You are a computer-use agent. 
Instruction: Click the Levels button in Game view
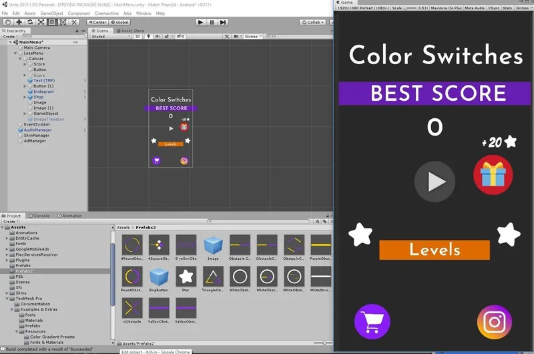coord(435,250)
